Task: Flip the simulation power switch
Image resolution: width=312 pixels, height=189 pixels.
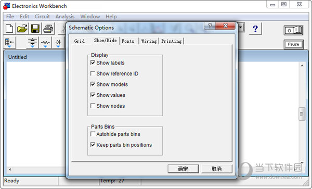Action: [293, 31]
